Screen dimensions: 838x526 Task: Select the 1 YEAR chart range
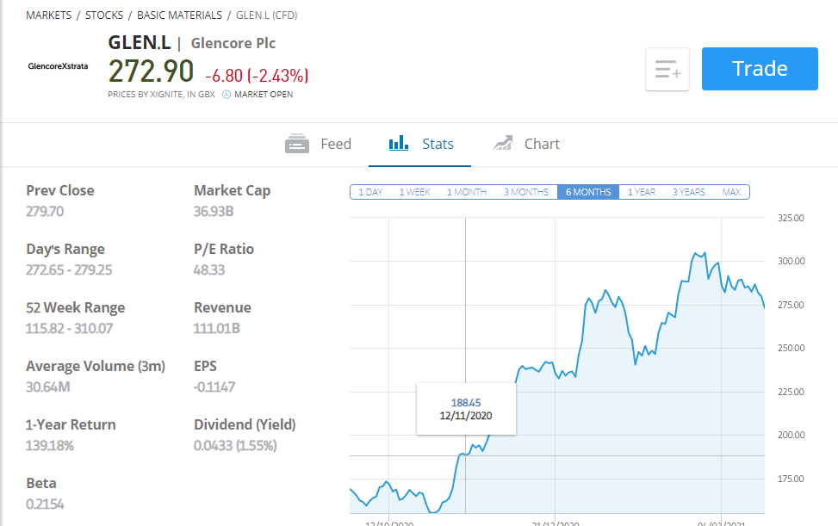[642, 192]
